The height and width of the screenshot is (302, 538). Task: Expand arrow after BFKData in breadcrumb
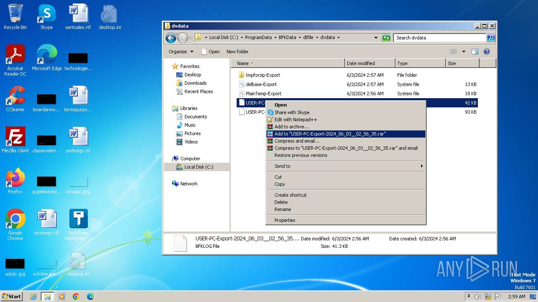[x=299, y=37]
